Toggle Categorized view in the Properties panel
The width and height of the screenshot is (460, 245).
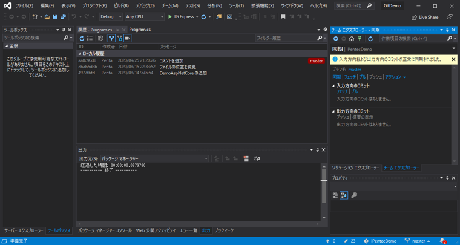pos(335,195)
